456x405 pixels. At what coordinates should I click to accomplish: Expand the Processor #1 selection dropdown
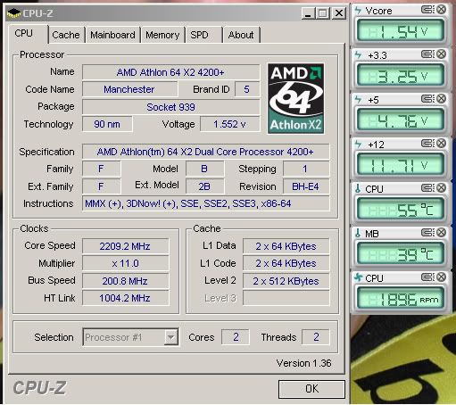(x=170, y=337)
